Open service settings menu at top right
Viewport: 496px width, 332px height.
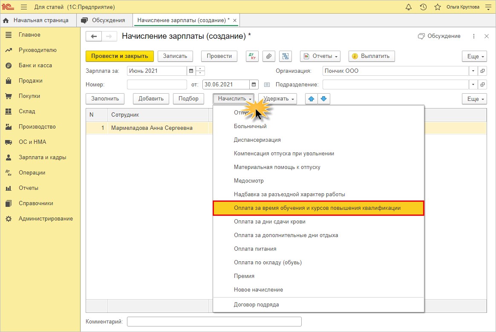coord(488,7)
